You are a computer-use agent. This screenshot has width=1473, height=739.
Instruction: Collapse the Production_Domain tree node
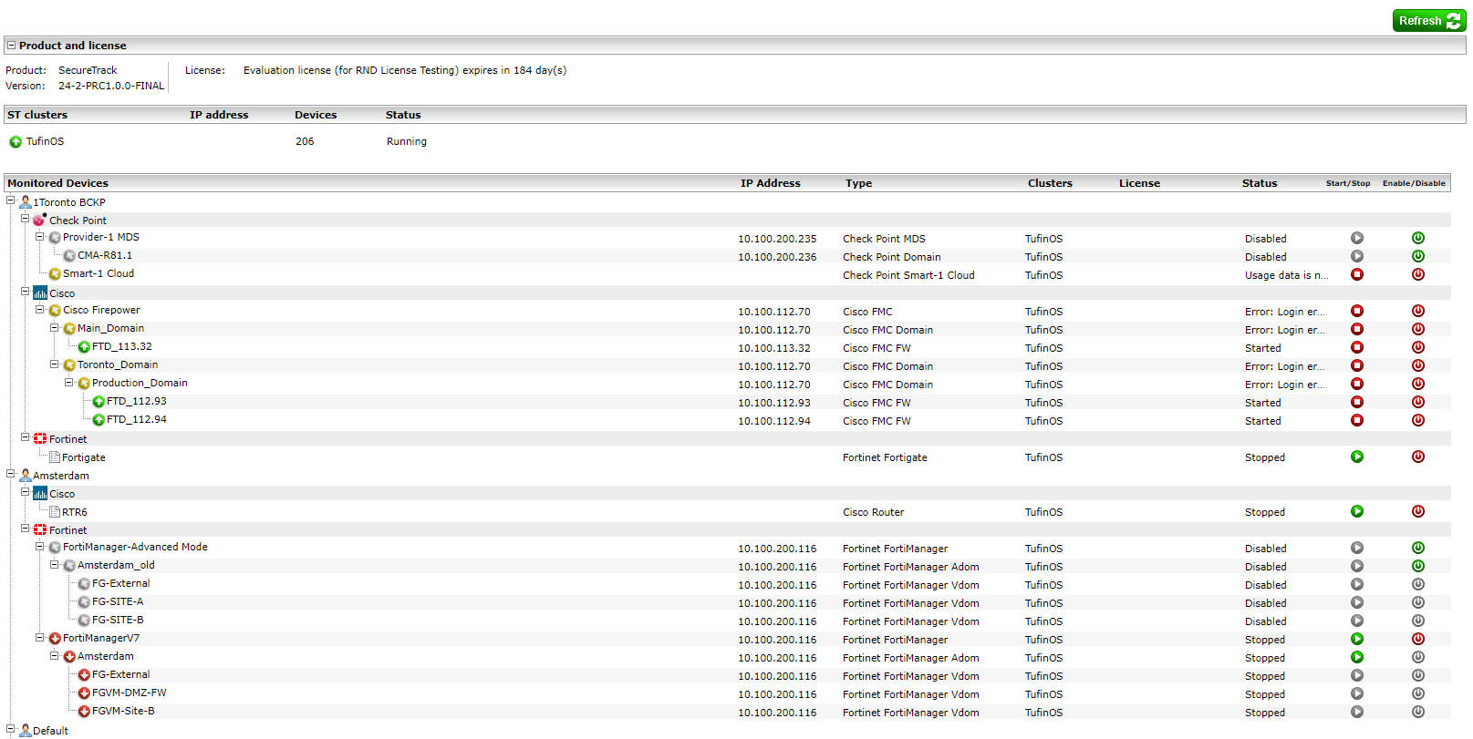click(69, 383)
